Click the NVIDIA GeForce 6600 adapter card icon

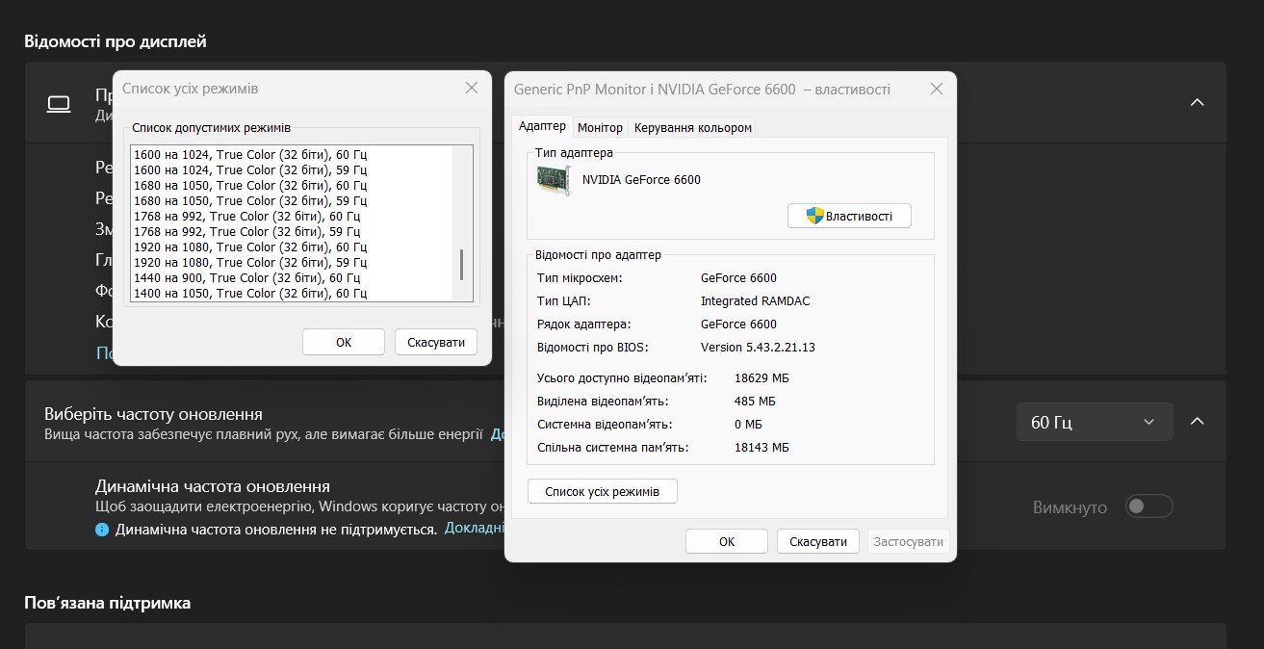coord(554,180)
